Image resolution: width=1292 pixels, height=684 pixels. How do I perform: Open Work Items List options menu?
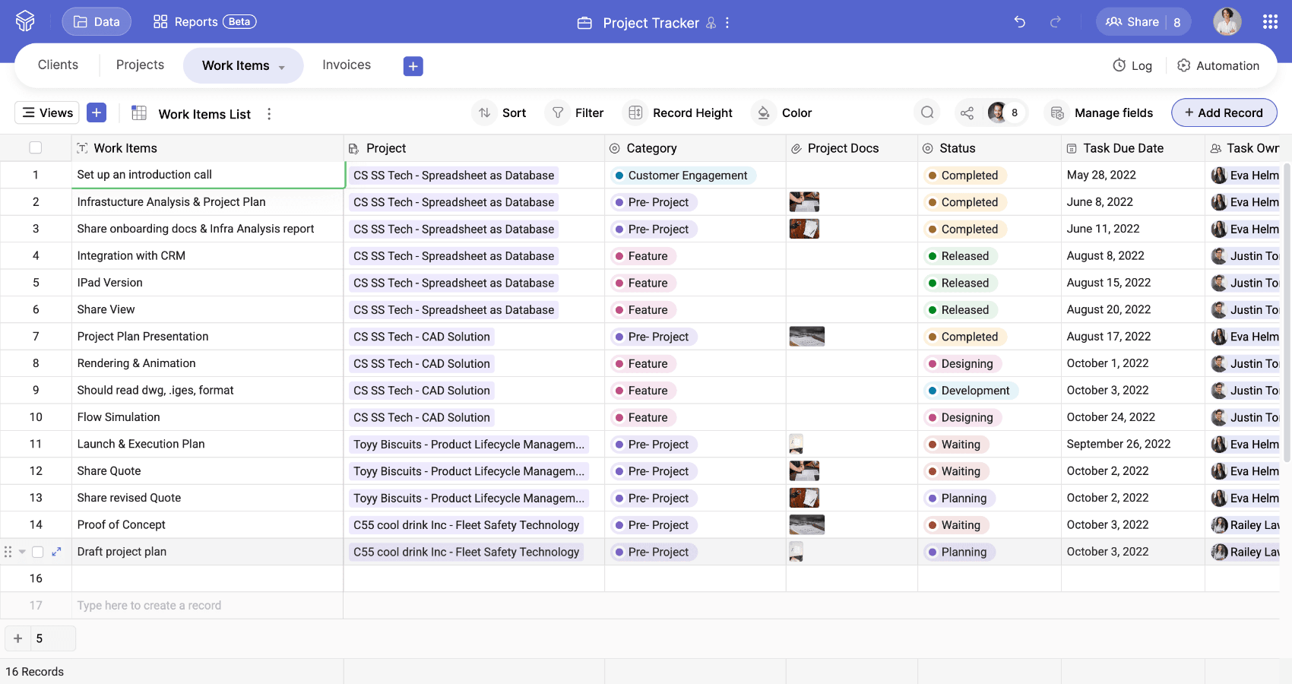point(269,114)
